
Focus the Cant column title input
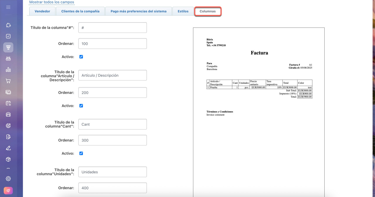(x=112, y=124)
